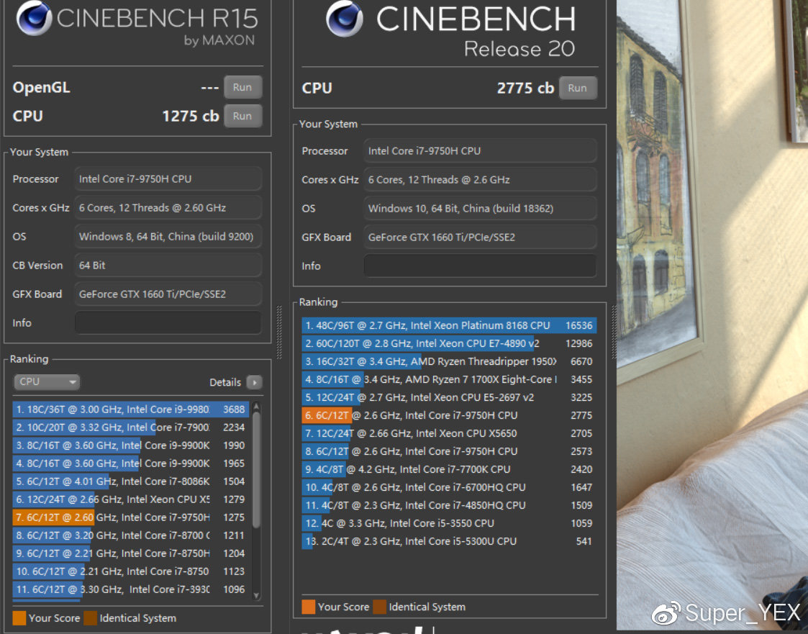This screenshot has height=634, width=808.
Task: Click the R15 CB Version field 64 Bit
Action: point(168,266)
